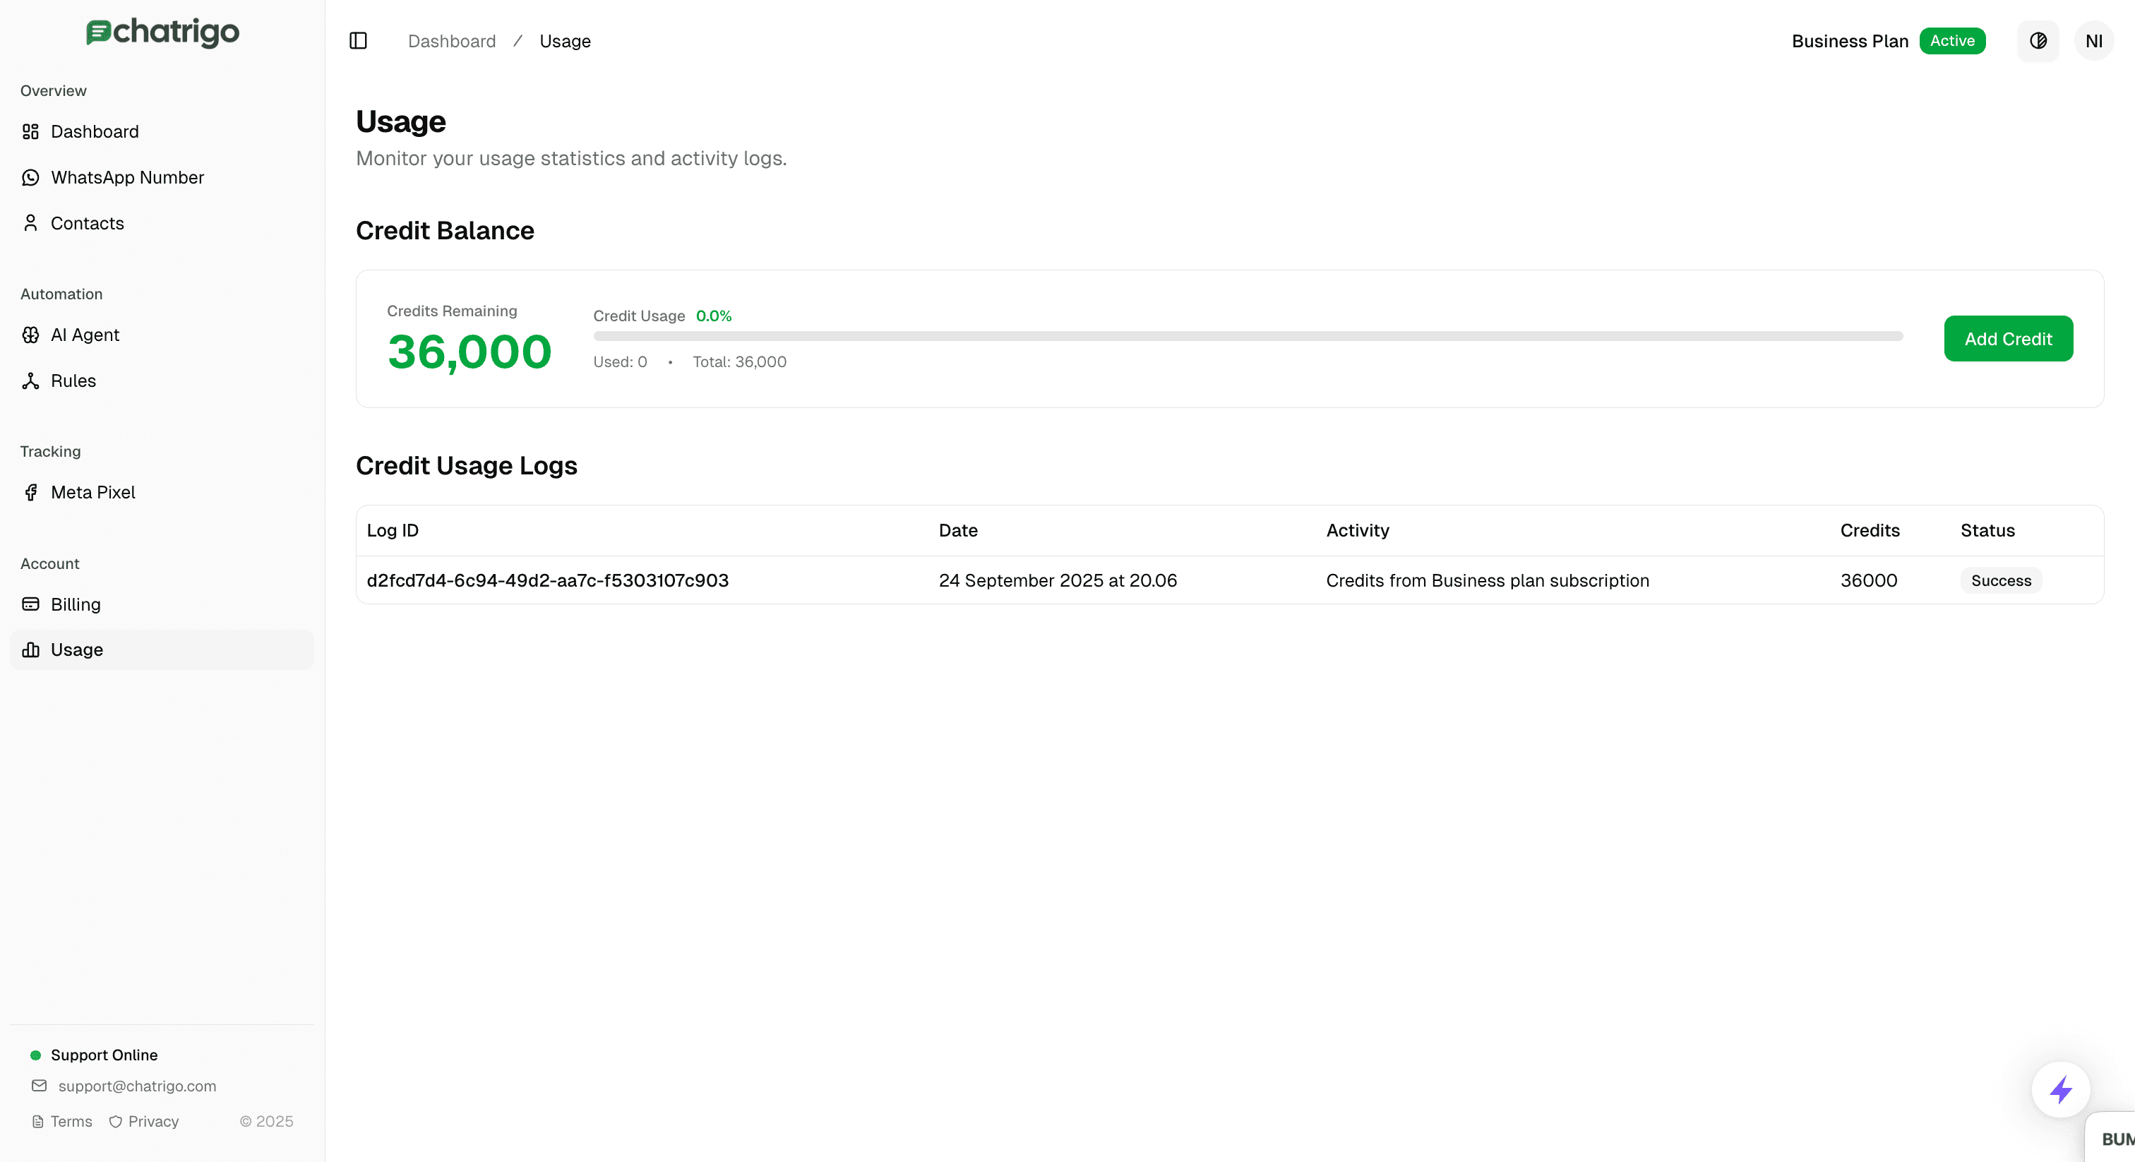The image size is (2135, 1162).
Task: Open Rules automation page
Action: [73, 381]
